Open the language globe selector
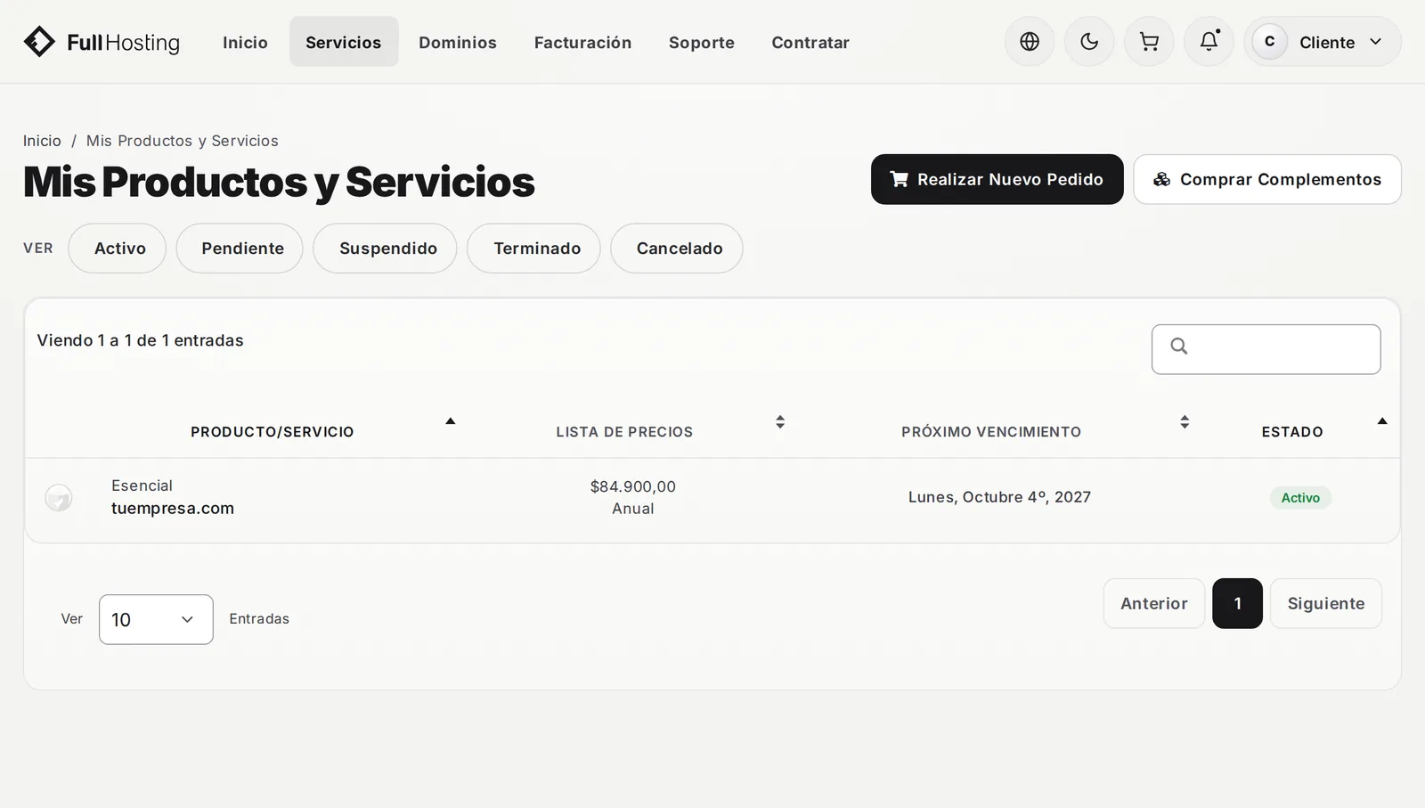1425x808 pixels. pyautogui.click(x=1030, y=42)
